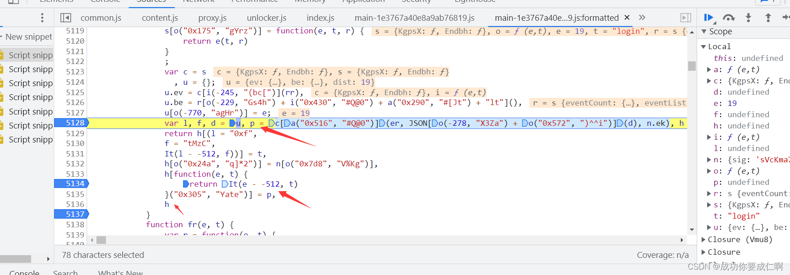Close the main-1e3767a40e...9.js:formatted tab
Image resolution: width=790 pixels, height=275 pixels.
[627, 18]
